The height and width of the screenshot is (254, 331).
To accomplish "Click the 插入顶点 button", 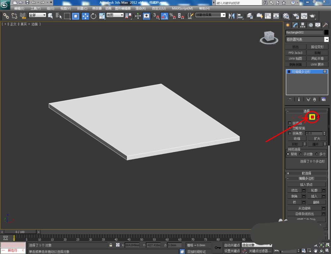I will click(306, 184).
